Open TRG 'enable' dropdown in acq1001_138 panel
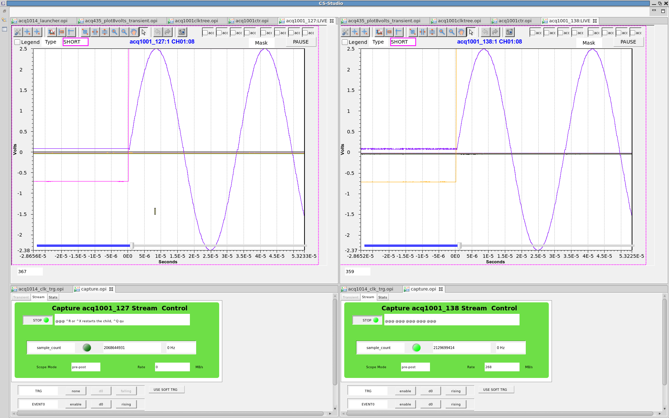669x418 pixels. coord(406,391)
